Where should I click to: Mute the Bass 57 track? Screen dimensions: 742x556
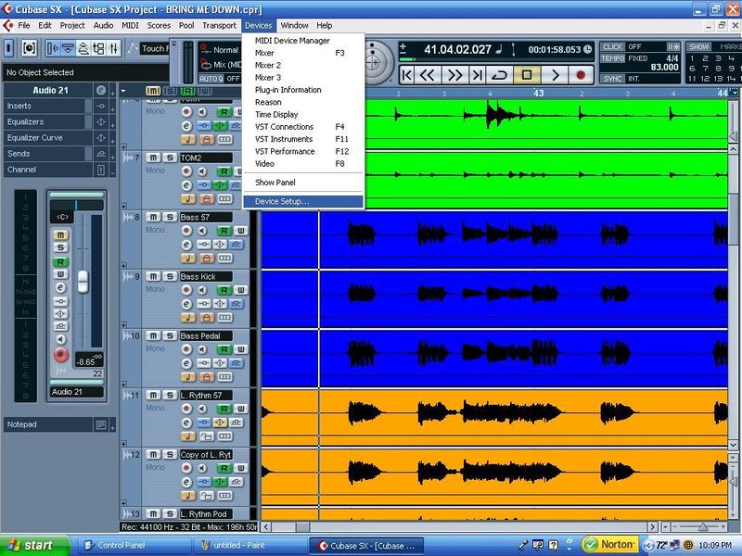point(153,217)
